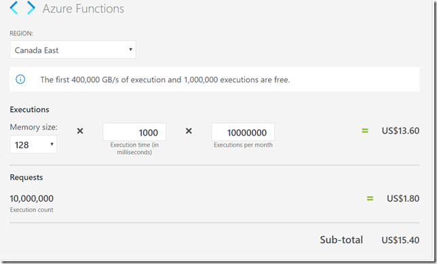Click the info icon beside free-grant notice
This screenshot has width=437, height=264.
[x=20, y=79]
